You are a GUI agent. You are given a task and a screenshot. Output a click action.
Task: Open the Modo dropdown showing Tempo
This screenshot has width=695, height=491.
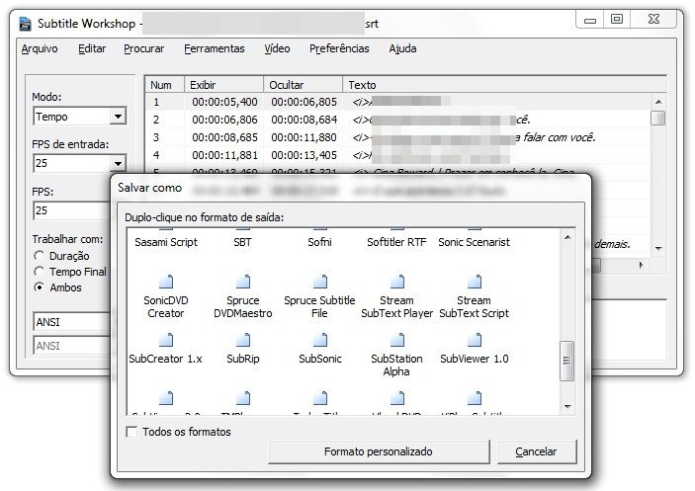pyautogui.click(x=118, y=117)
